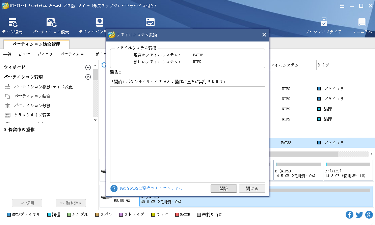Screen dimensions: 375x225
Task: Select パーティション移動/サイズ変更 in the sidebar
Action: (x=43, y=87)
